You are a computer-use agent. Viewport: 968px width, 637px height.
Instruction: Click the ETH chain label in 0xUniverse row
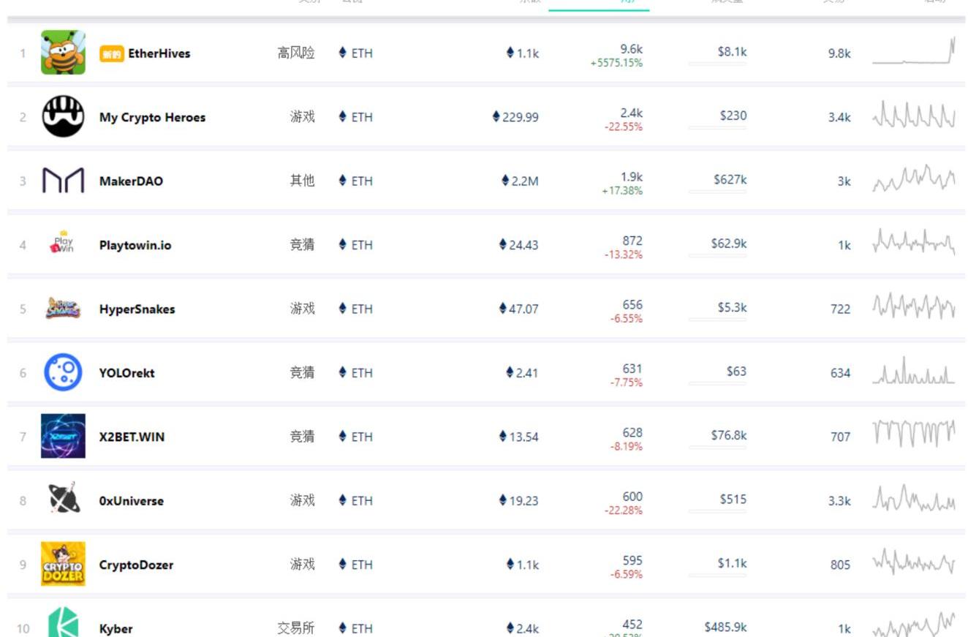pos(356,500)
